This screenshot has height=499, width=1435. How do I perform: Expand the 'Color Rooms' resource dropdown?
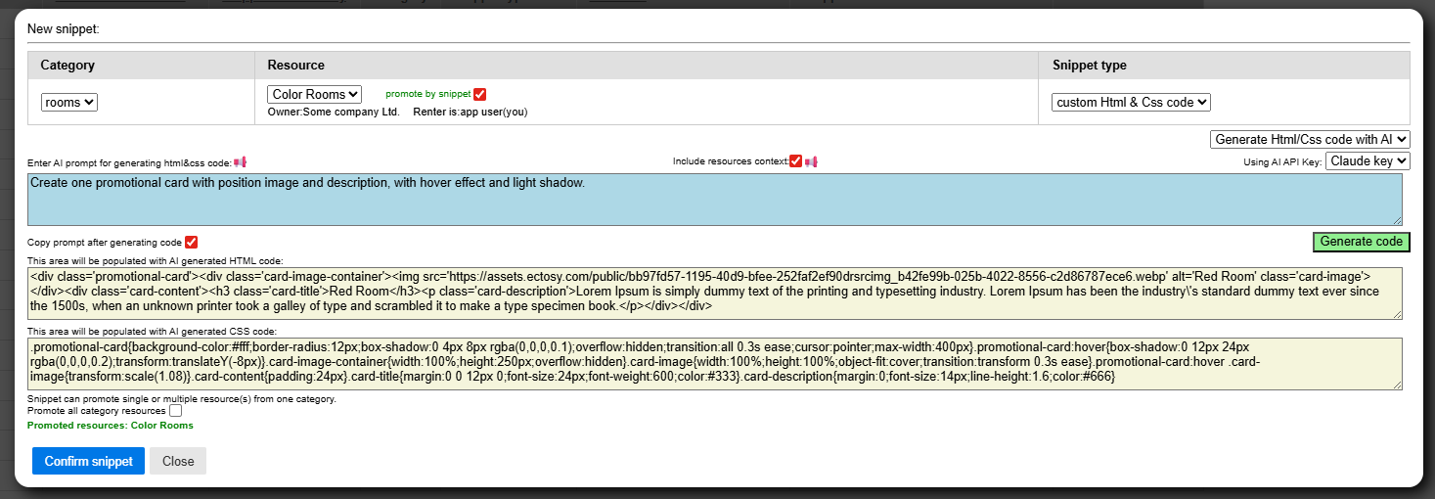[x=314, y=94]
